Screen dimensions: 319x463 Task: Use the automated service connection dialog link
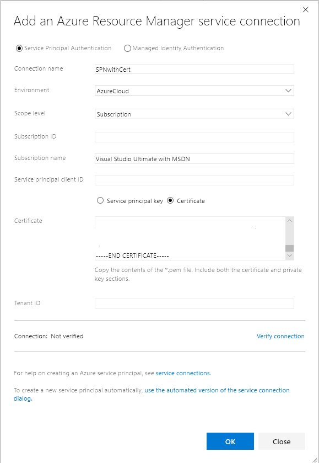pos(217,390)
